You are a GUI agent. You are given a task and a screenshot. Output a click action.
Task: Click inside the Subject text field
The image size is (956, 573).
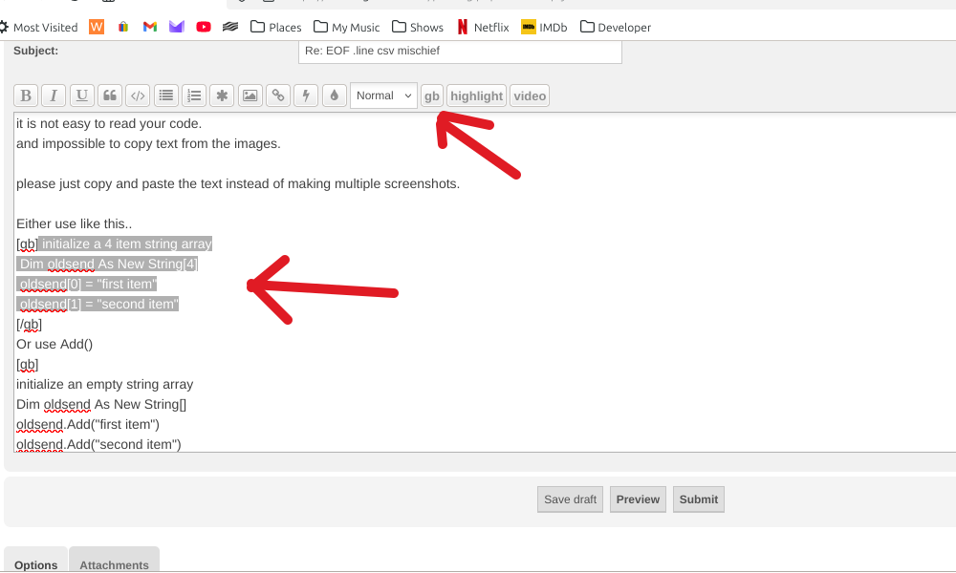click(x=460, y=51)
